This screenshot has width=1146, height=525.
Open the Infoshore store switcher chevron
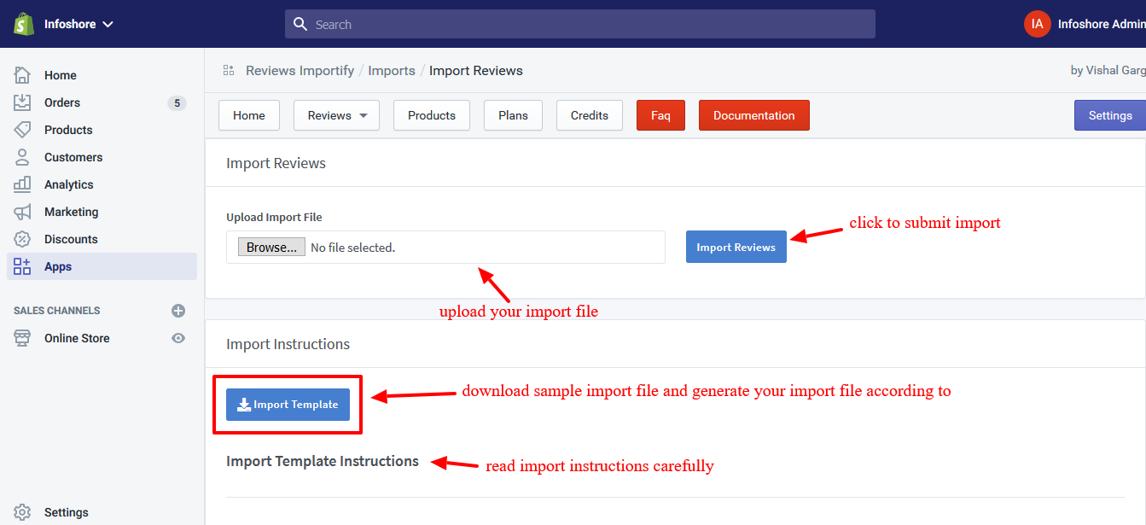coord(108,25)
